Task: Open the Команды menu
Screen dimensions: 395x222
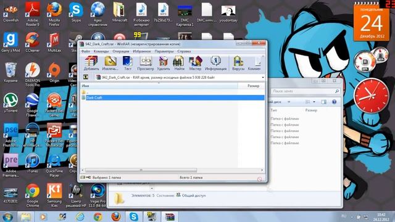Action: pos(101,51)
